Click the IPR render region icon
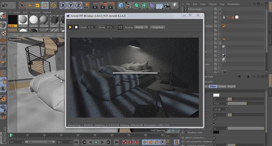 click(x=120, y=27)
